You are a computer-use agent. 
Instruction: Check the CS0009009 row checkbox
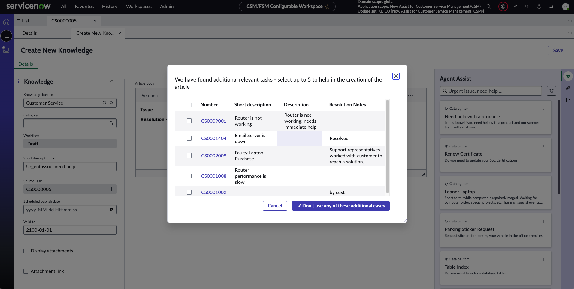189,156
